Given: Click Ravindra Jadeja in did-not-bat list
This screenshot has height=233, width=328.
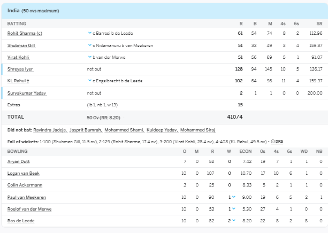Looking at the screenshot, I should 49,130.
